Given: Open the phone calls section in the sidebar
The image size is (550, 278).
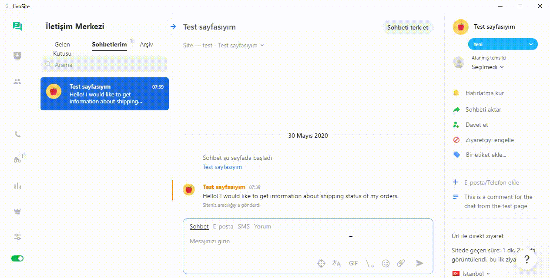Looking at the screenshot, I should click(x=17, y=134).
